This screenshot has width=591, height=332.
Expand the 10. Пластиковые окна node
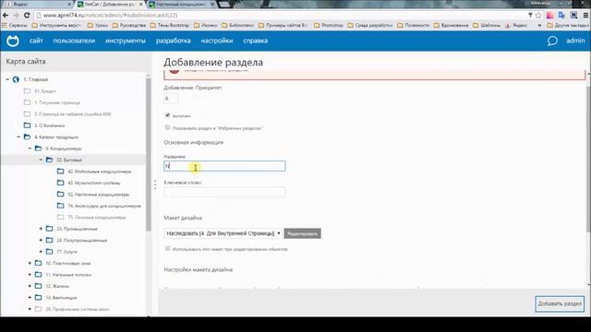tap(30, 263)
